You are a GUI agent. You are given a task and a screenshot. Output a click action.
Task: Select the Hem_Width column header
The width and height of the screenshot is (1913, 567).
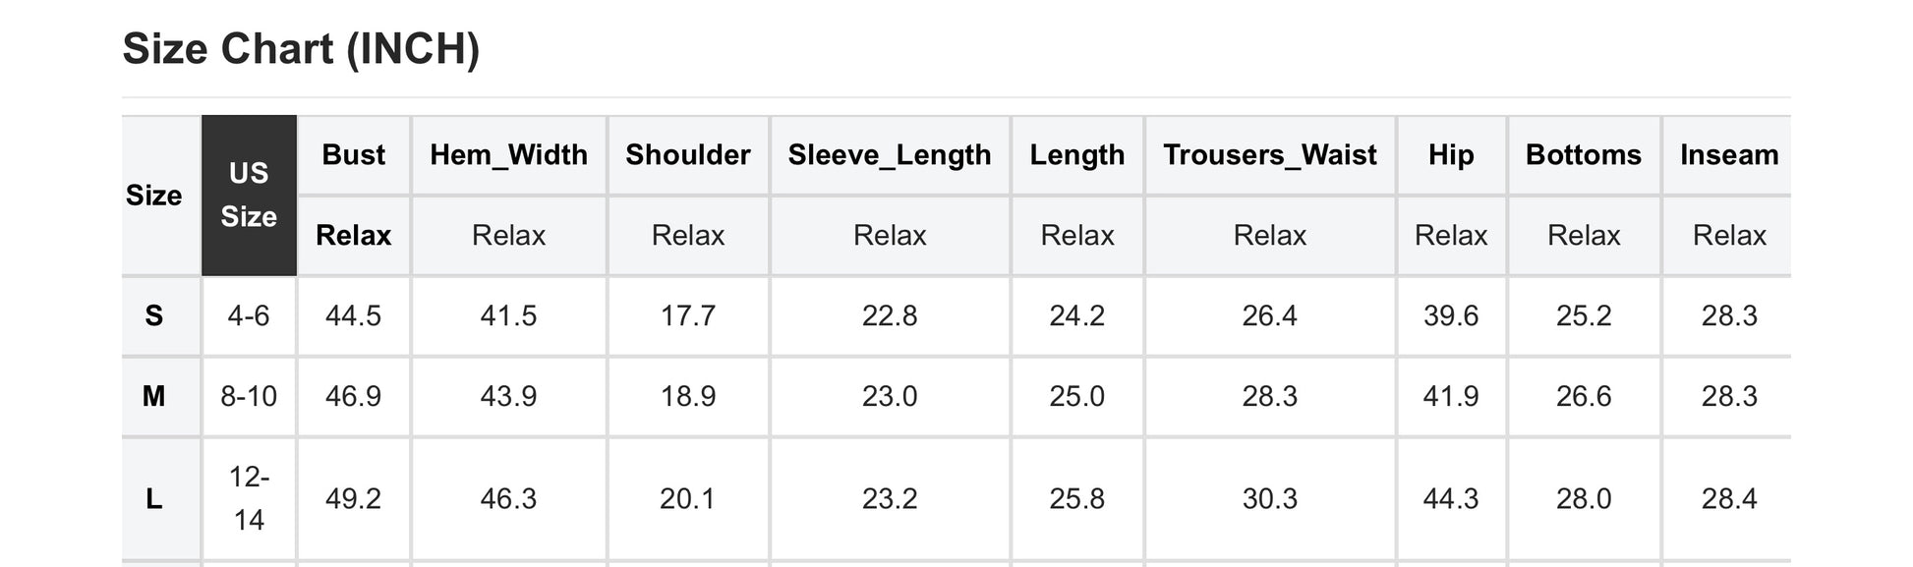pyautogui.click(x=508, y=155)
